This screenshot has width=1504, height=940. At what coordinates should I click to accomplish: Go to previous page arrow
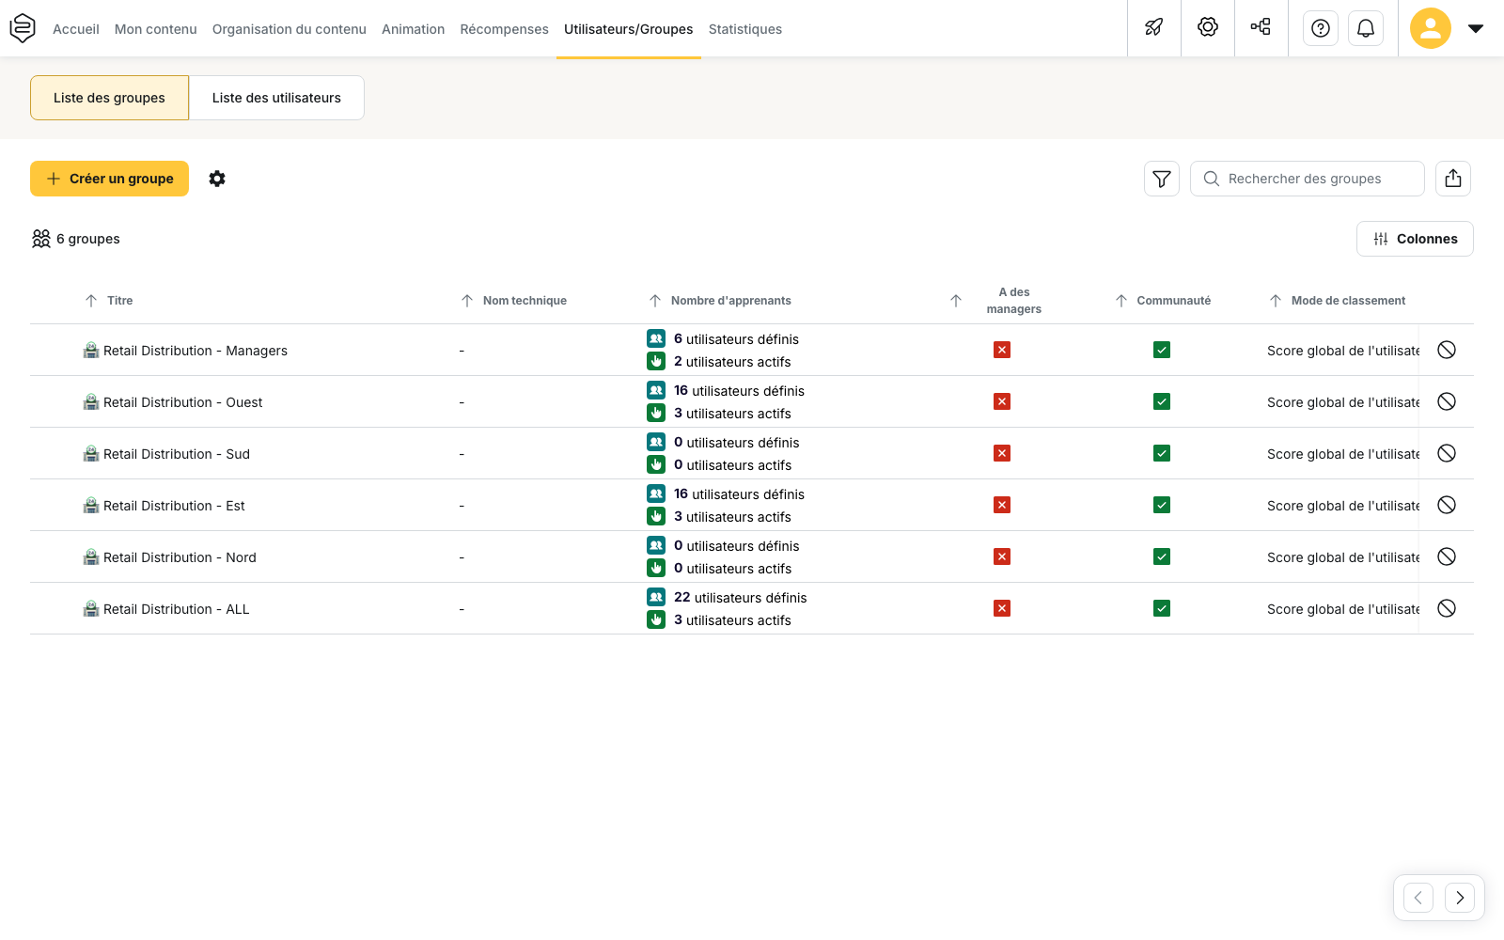1418,898
